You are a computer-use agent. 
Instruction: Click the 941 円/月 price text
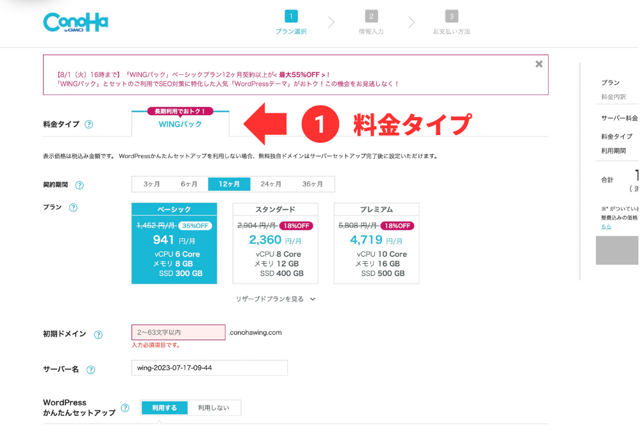point(174,240)
